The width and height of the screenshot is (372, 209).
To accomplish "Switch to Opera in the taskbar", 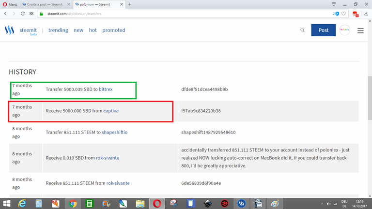I will pos(157,204).
